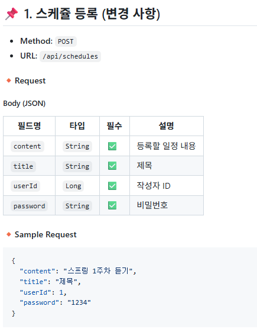Click the 'userId' field name cell
Screen dimensions: 257x332
pyautogui.click(x=25, y=186)
